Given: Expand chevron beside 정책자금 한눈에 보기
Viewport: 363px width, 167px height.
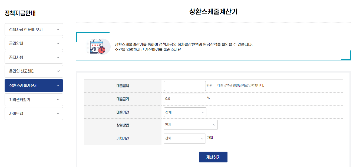Looking at the screenshot, I should pos(58,29).
